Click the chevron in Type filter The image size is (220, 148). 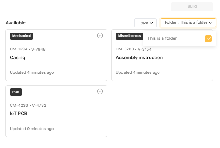coord(151,23)
